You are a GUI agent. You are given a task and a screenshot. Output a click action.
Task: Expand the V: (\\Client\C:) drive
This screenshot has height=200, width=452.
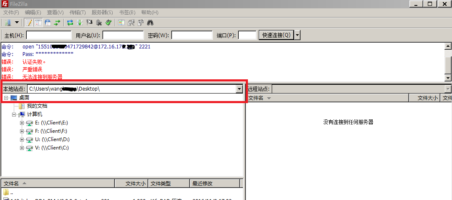[22, 148]
